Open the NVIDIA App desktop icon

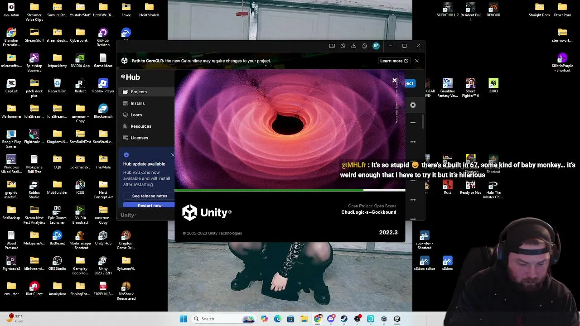point(80,60)
